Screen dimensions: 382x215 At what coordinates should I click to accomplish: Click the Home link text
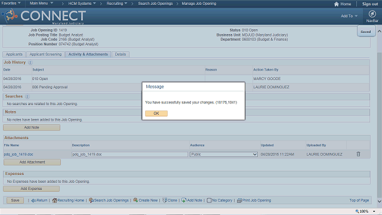tap(346, 4)
